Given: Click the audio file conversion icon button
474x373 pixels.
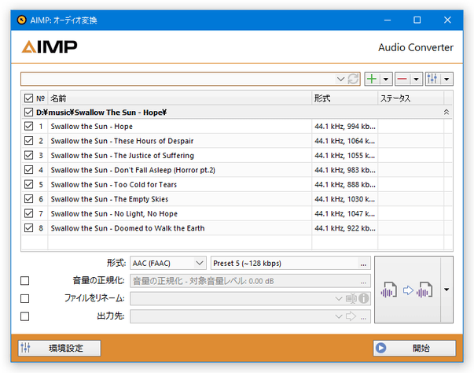Looking at the screenshot, I should click(407, 290).
